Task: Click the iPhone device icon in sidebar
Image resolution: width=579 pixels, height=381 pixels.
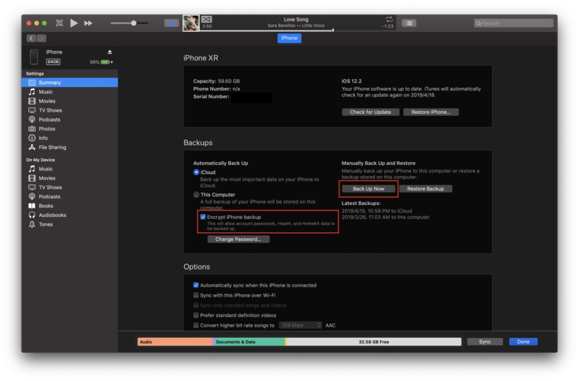Action: [34, 56]
